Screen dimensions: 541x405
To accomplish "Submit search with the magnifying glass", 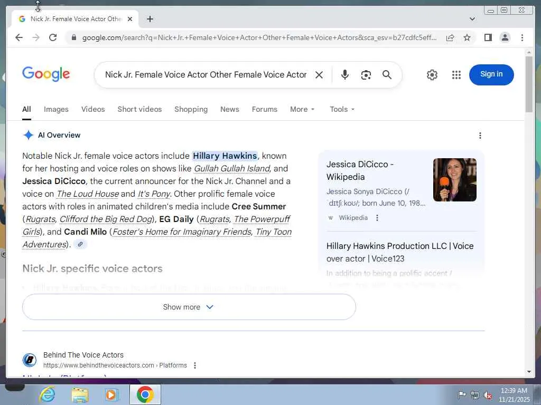I will [x=387, y=75].
